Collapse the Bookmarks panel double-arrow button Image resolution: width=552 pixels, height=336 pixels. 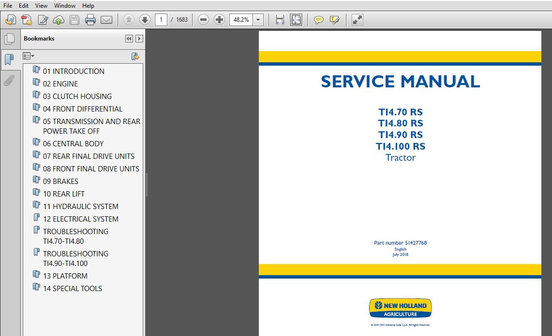(x=129, y=39)
